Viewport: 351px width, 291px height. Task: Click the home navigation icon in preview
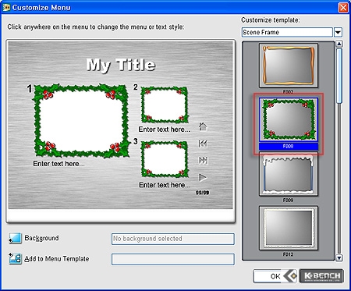203,126
